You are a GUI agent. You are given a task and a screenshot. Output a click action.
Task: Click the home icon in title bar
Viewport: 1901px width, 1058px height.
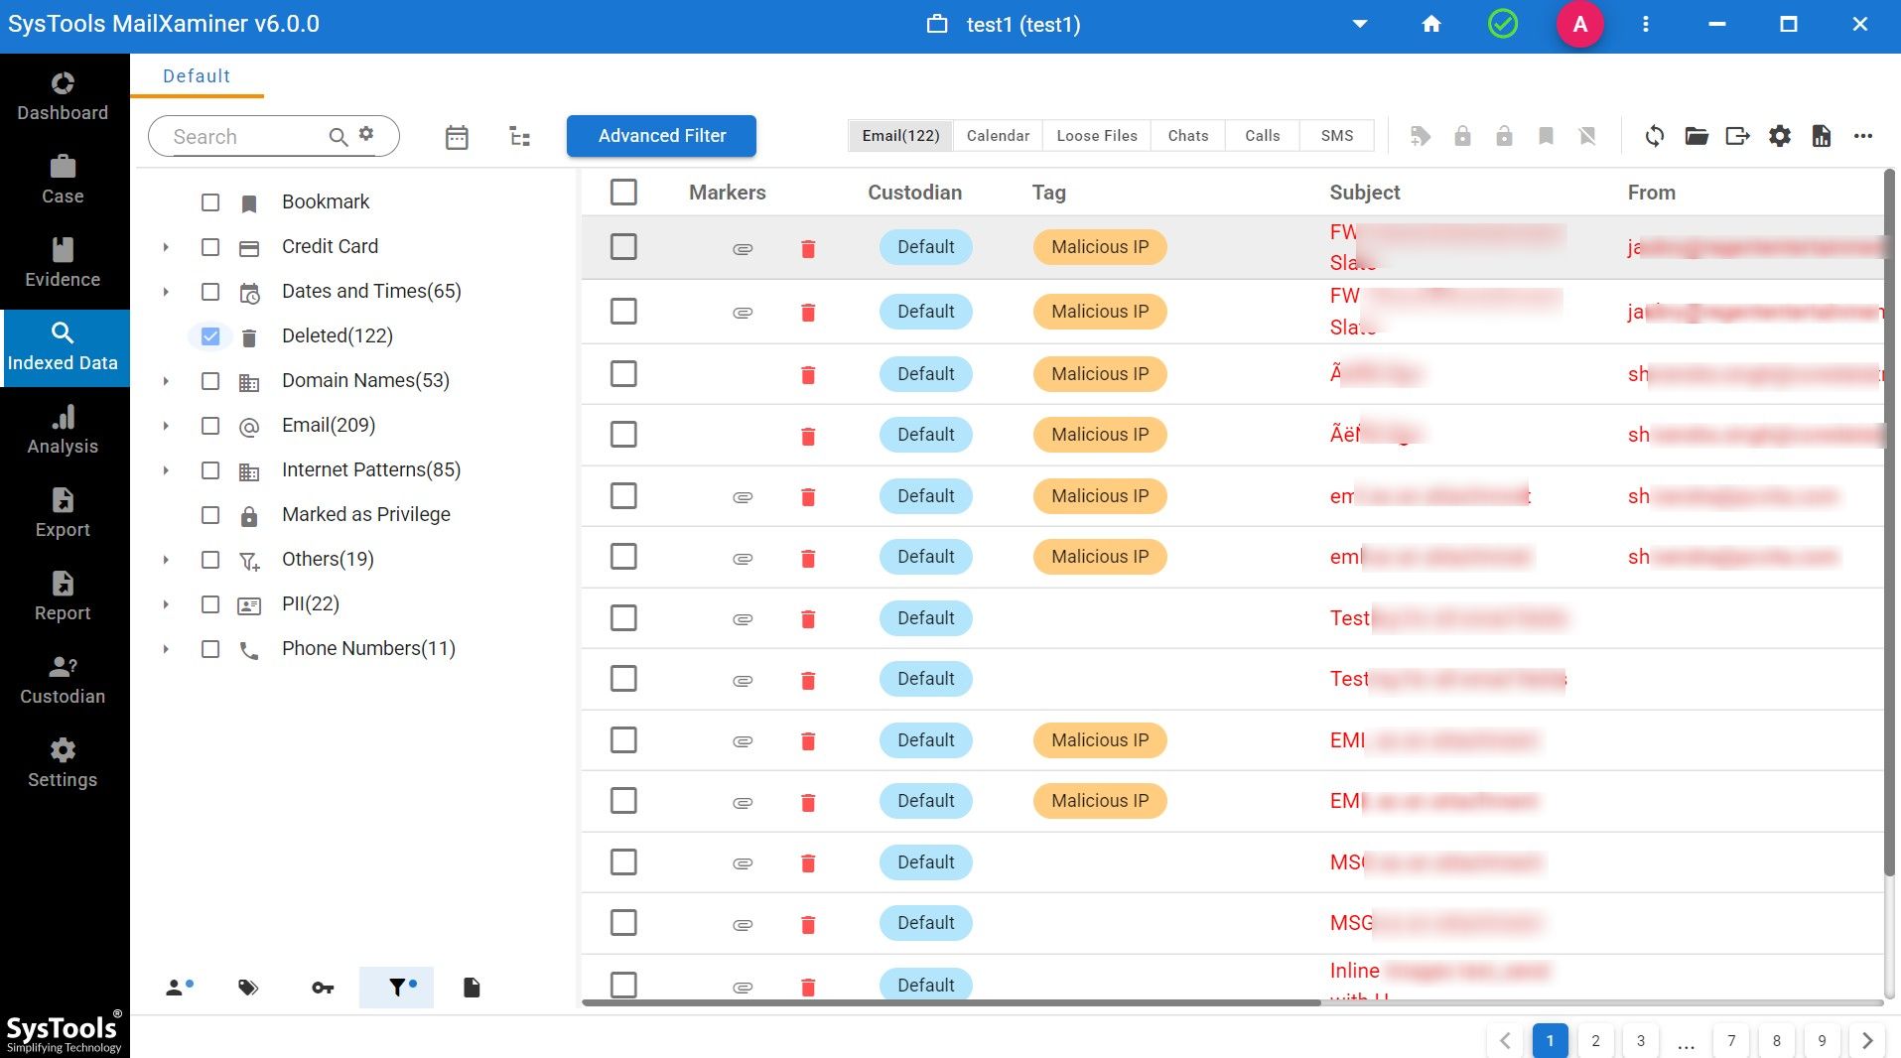pos(1430,24)
